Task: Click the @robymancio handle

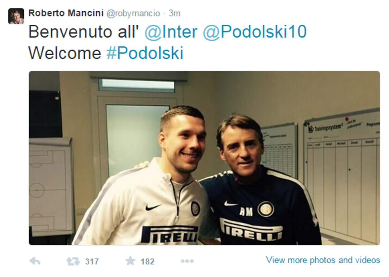Action: click(133, 13)
